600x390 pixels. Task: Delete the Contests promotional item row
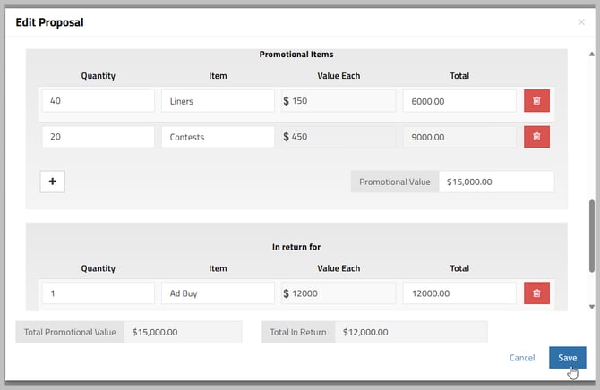(x=536, y=137)
